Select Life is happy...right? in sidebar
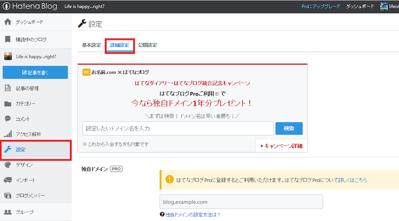Image resolution: width=399 pixels, height=221 pixels. point(36,56)
